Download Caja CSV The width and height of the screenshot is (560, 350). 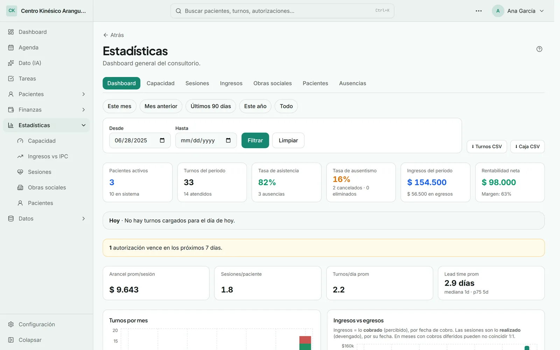click(x=527, y=147)
